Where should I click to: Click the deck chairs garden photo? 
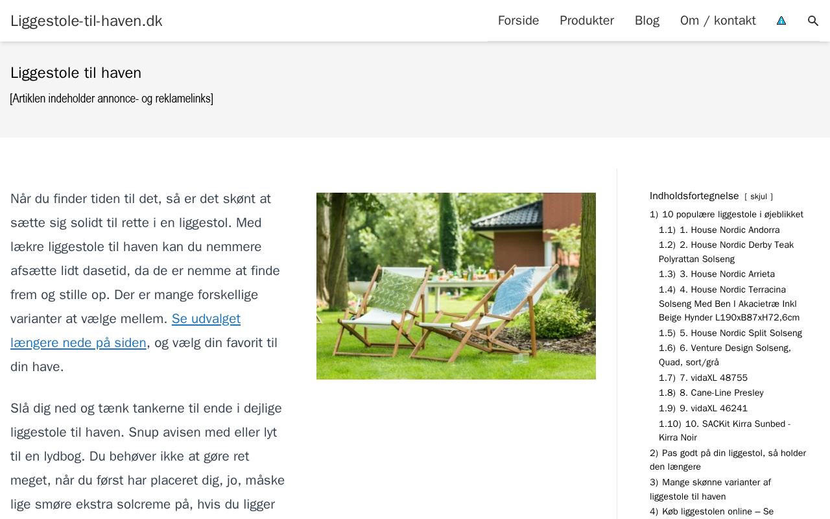click(x=456, y=286)
